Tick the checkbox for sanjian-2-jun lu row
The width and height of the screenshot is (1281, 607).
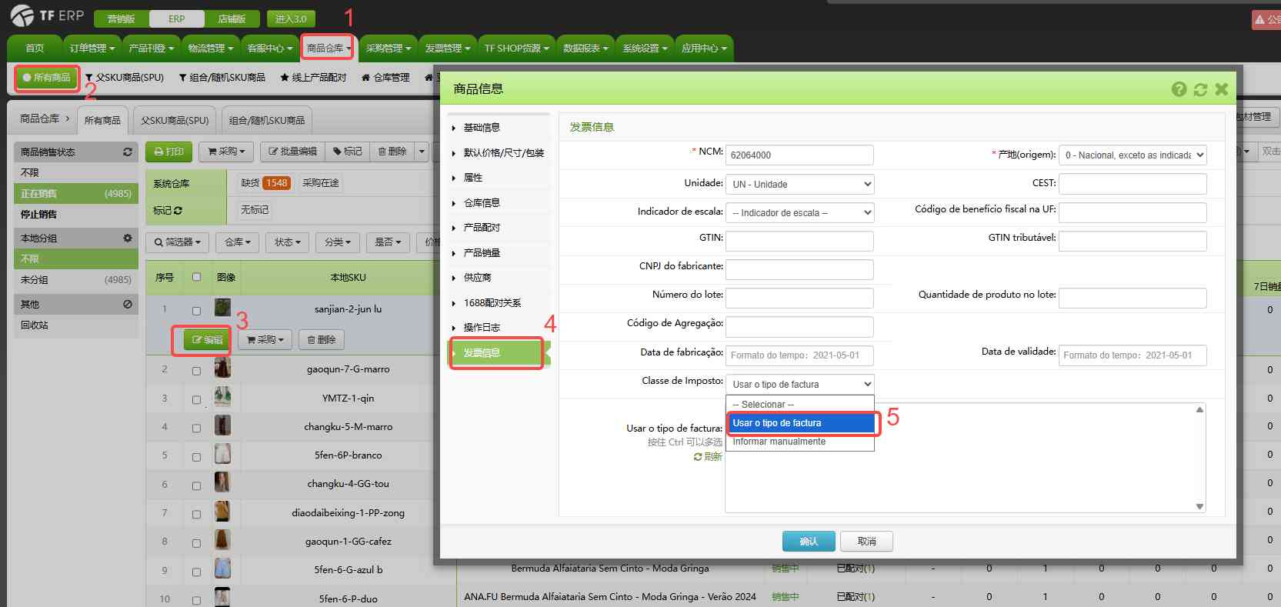click(x=196, y=311)
